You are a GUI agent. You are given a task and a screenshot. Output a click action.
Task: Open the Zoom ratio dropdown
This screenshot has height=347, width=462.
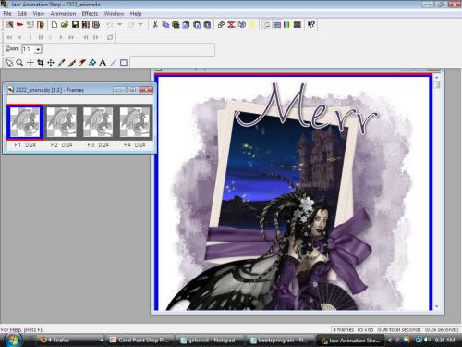38,49
